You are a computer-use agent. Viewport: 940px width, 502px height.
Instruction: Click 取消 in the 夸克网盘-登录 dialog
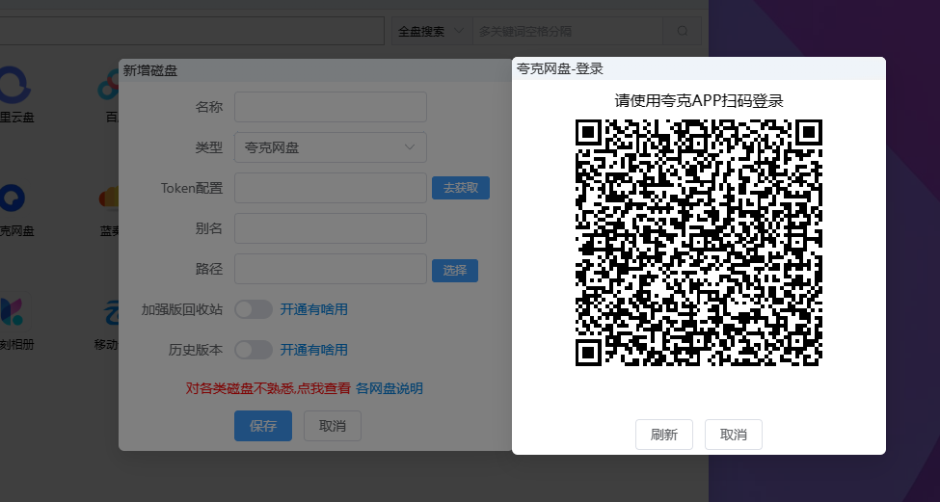click(733, 435)
